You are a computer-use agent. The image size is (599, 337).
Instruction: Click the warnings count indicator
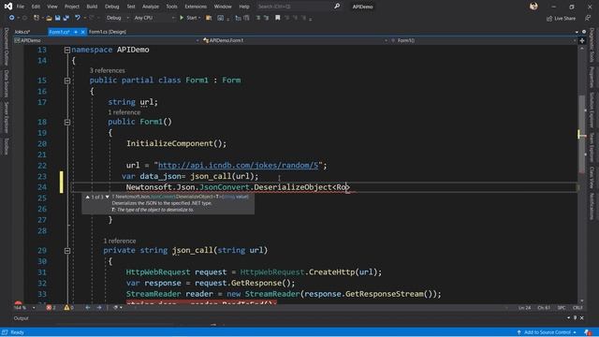click(68, 308)
